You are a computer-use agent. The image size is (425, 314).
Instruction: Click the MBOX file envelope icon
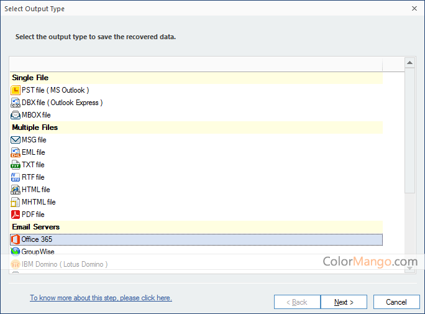pyautogui.click(x=16, y=115)
